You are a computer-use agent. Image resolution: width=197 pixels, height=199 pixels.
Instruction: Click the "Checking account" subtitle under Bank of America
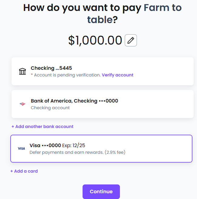(x=50, y=108)
